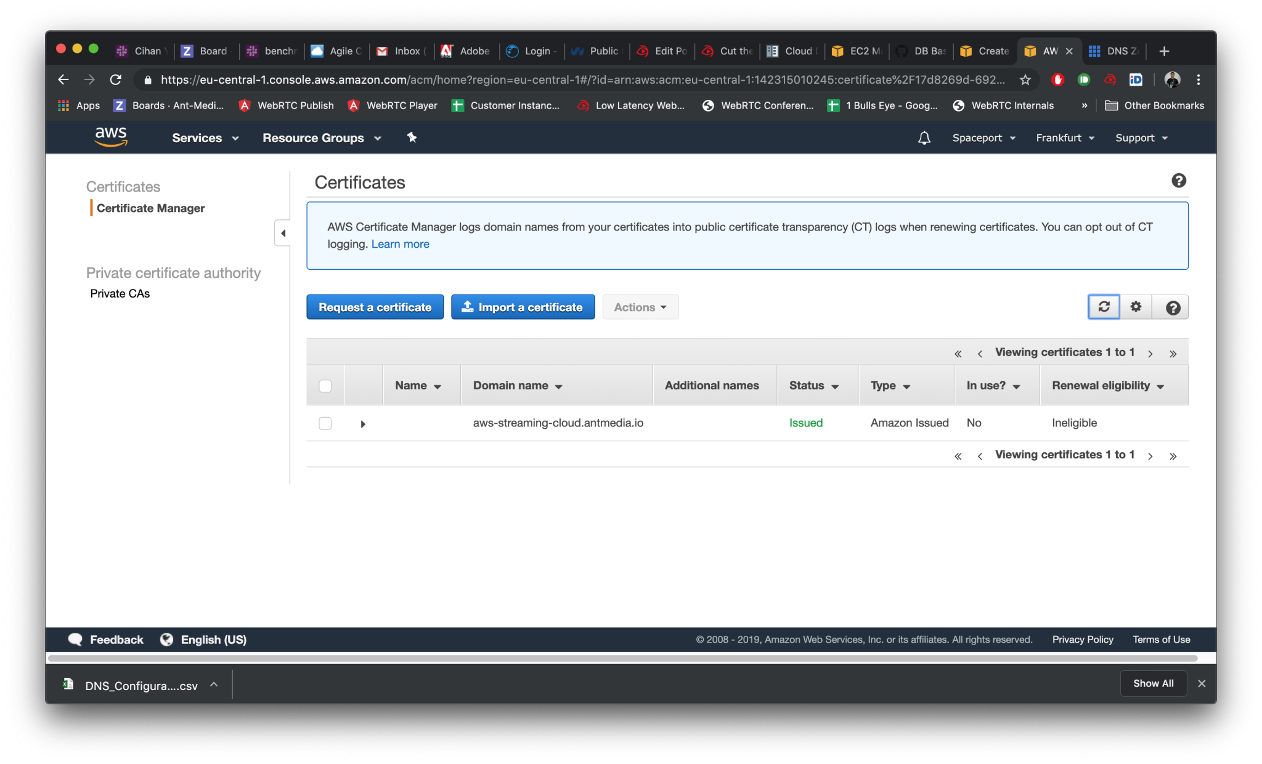Image resolution: width=1262 pixels, height=764 pixels.
Task: Open the Terms of Use link
Action: coord(1161,640)
